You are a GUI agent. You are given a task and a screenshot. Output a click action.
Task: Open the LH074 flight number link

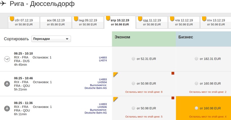click(x=103, y=61)
